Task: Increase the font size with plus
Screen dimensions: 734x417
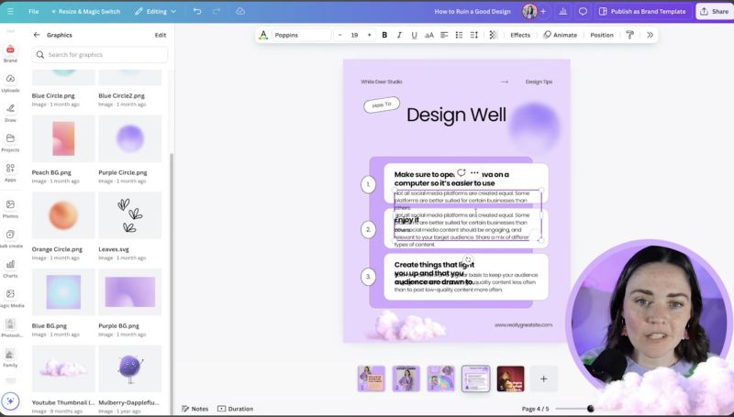Action: 370,35
